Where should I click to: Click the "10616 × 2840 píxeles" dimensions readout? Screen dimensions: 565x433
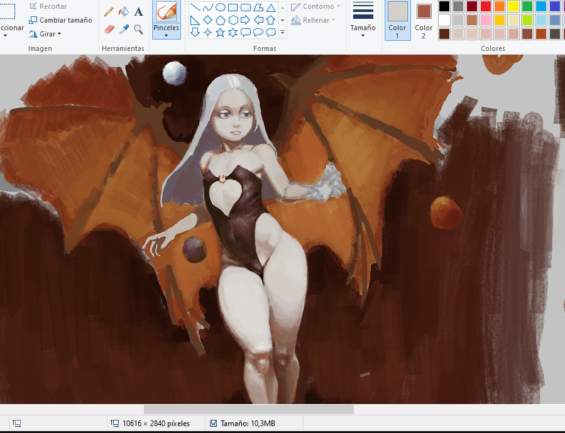[x=156, y=424]
